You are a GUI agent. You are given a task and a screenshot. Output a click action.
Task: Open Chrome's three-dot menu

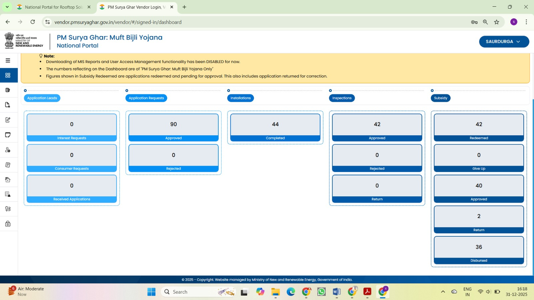pyautogui.click(x=526, y=22)
